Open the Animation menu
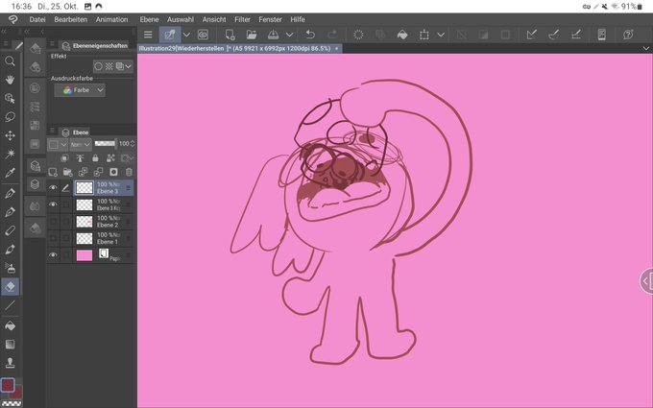Image resolution: width=653 pixels, height=408 pixels. [x=111, y=19]
